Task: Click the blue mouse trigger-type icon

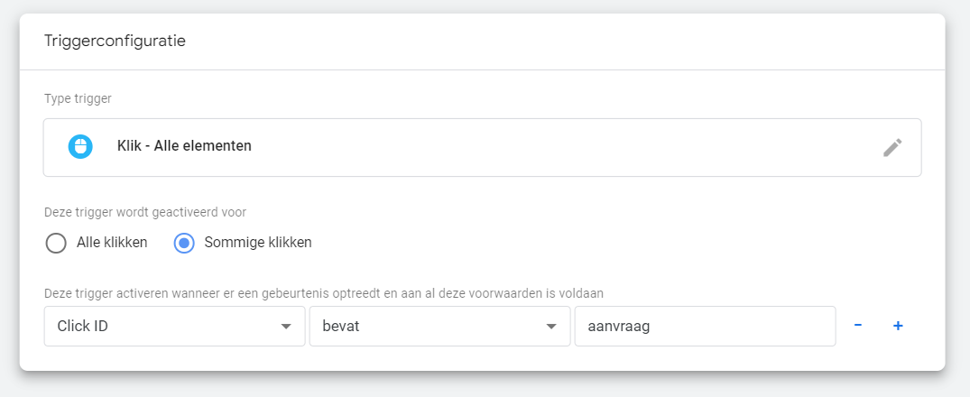Action: click(x=80, y=146)
